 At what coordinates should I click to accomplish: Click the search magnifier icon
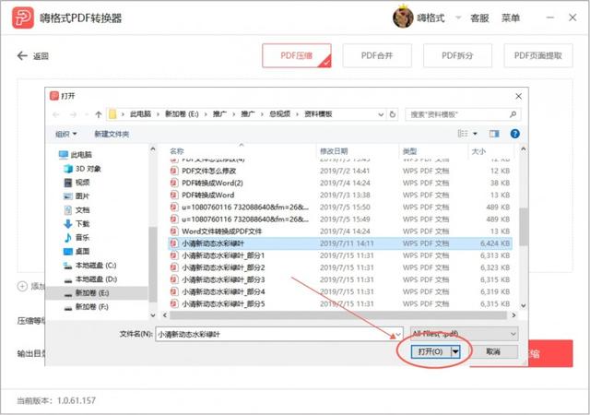tap(513, 114)
